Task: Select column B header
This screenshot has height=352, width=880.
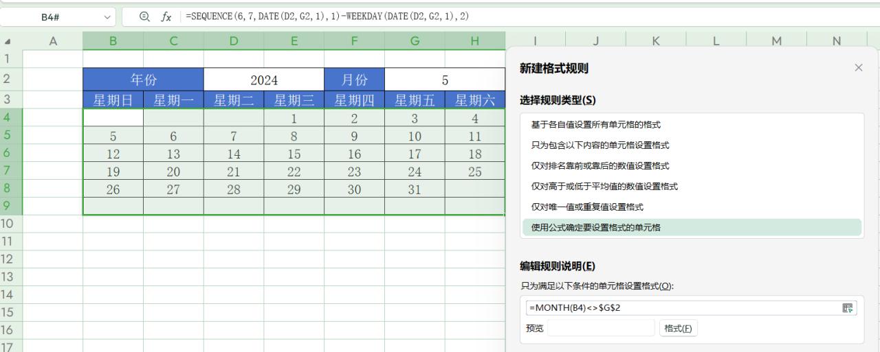Action: [113, 41]
